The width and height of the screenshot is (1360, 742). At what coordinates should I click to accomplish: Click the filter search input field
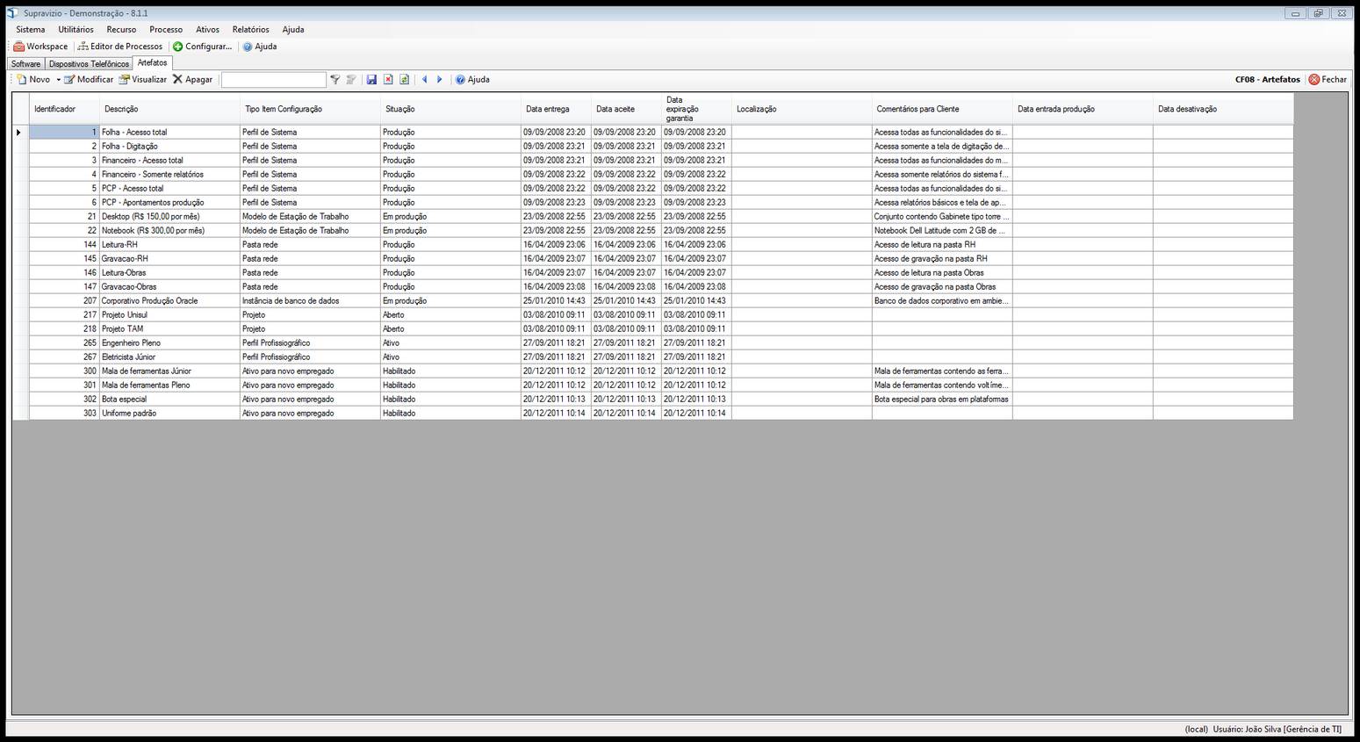coord(274,80)
